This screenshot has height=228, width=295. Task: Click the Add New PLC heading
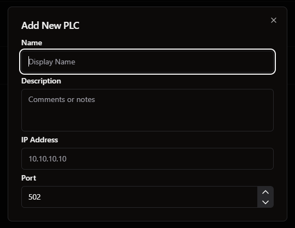click(50, 25)
